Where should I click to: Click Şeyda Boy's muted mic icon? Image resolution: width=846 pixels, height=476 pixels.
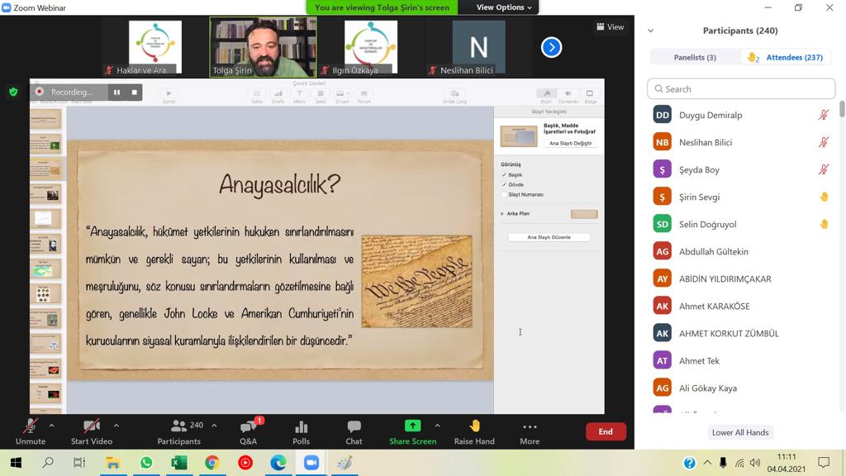tap(824, 169)
